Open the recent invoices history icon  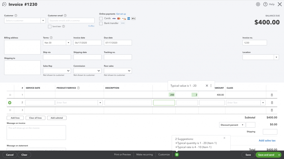click(x=4, y=4)
